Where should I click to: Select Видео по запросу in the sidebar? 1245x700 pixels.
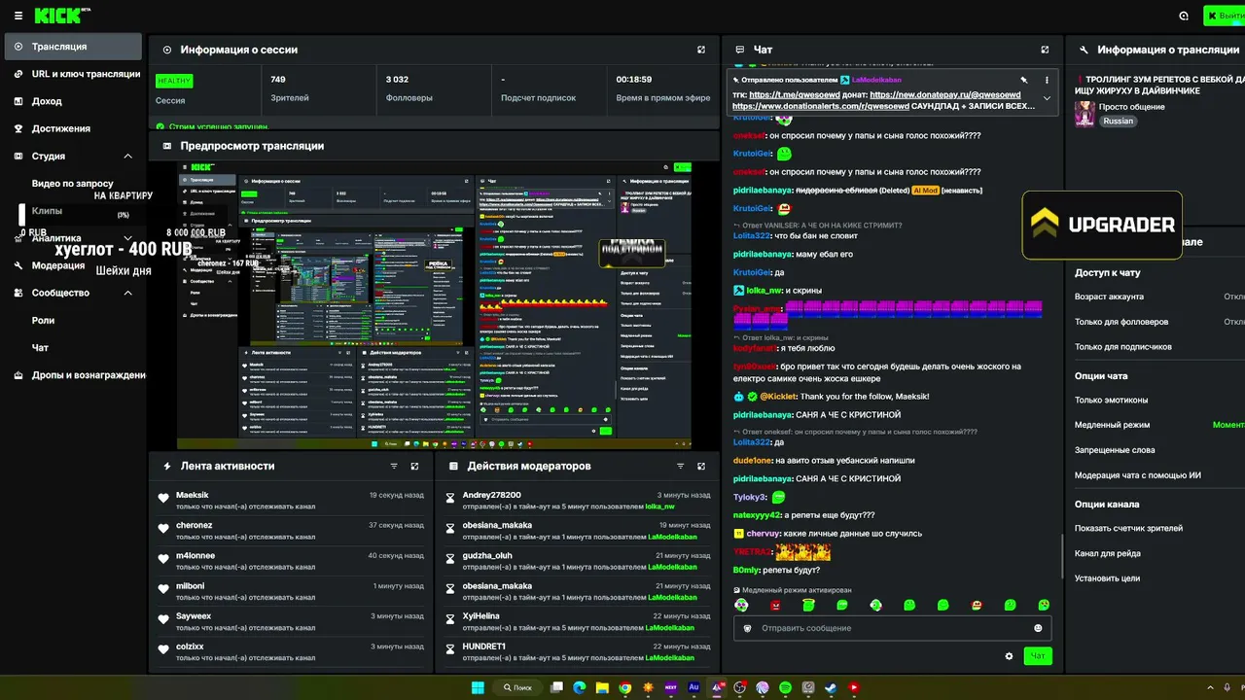pos(73,183)
